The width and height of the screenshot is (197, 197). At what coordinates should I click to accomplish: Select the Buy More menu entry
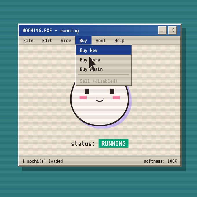click(x=104, y=60)
